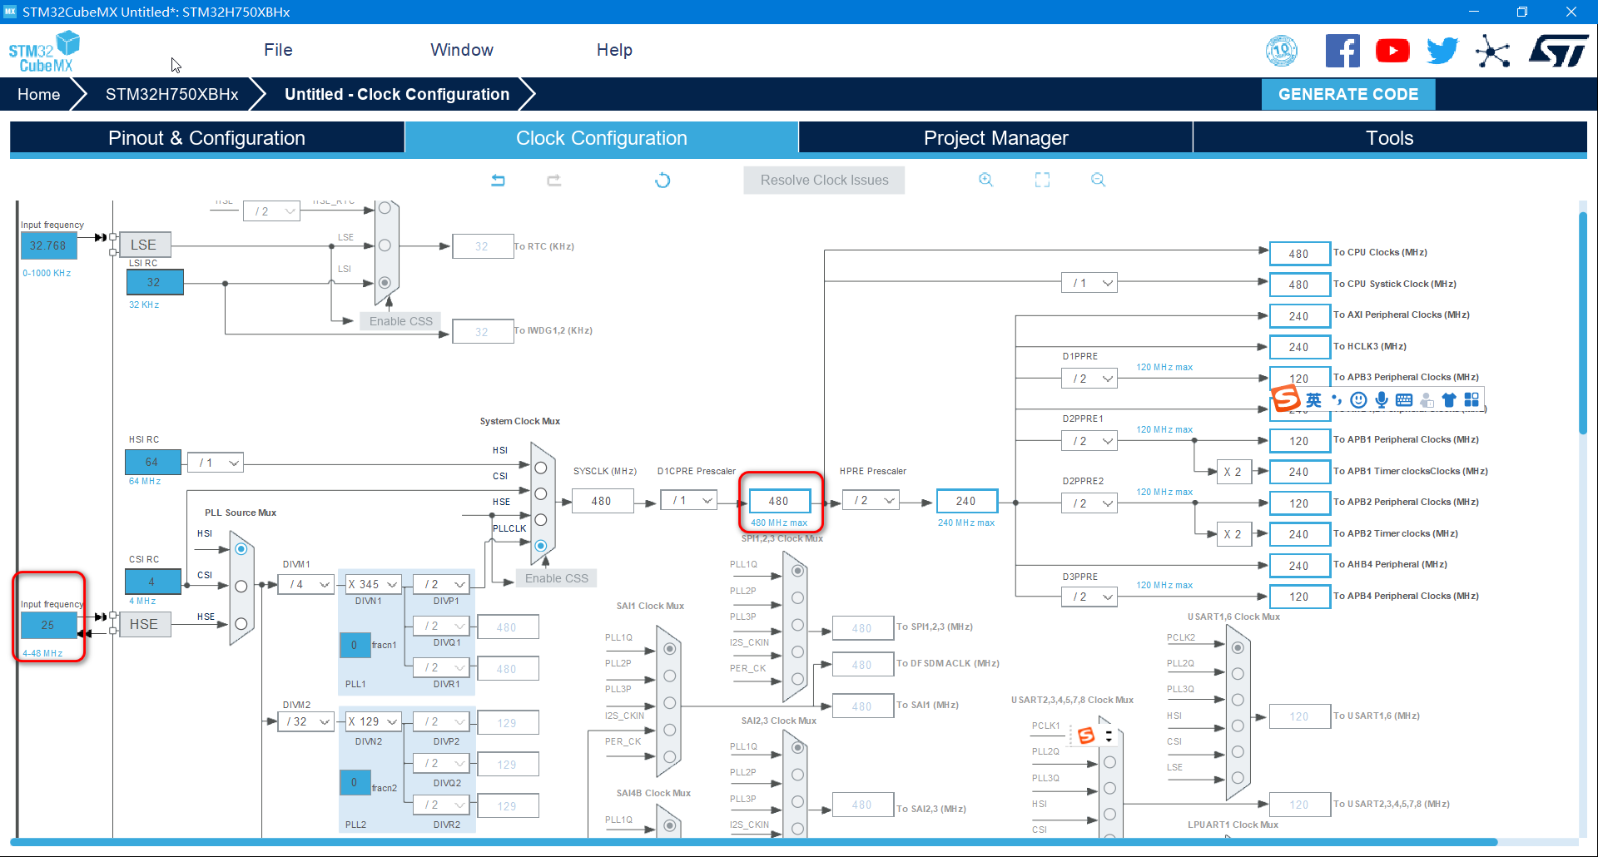
Task: Click the HCLK 240 value field
Action: [966, 501]
